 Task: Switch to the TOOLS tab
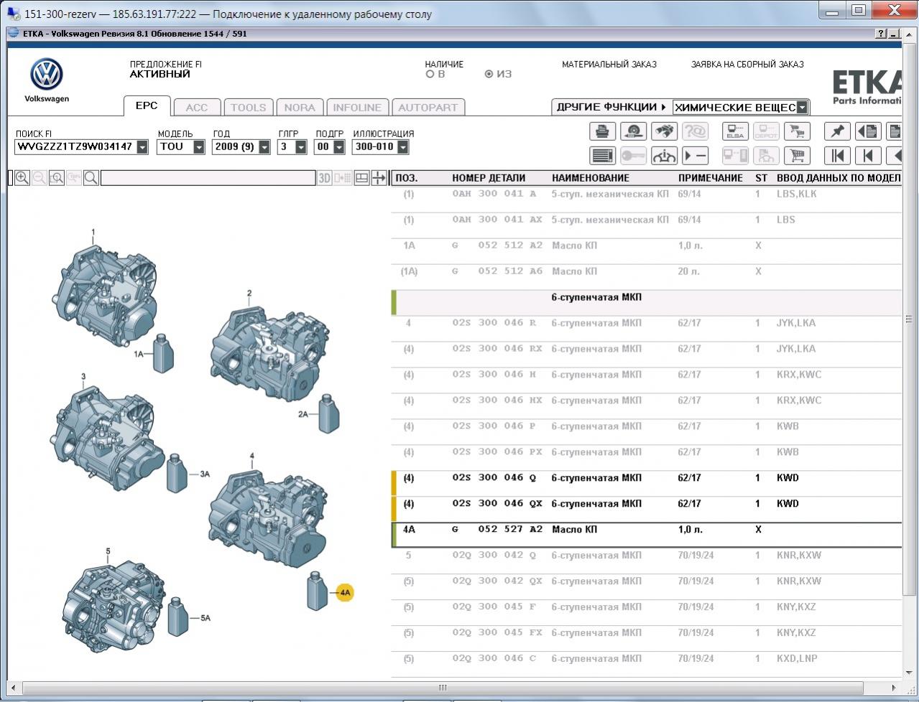pyautogui.click(x=248, y=108)
